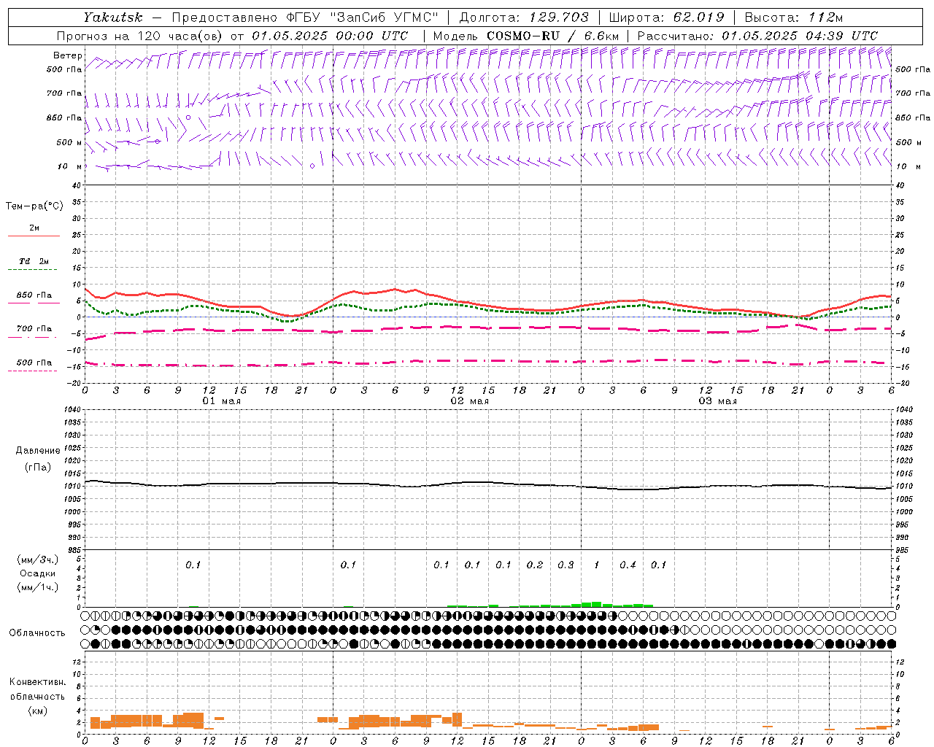Pick the dashed line sample under 'Td 2м'
The width and height of the screenshot is (934, 747).
pyautogui.click(x=33, y=270)
